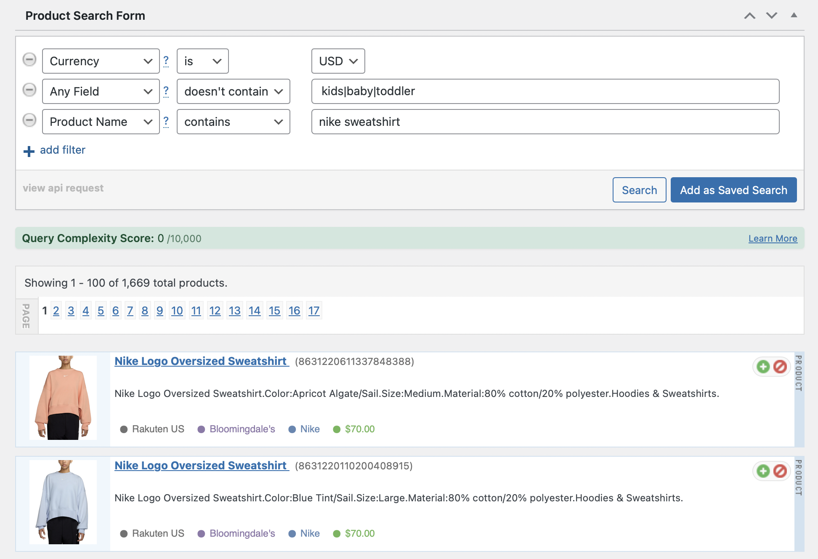The width and height of the screenshot is (818, 559).
Task: Click Nike brand on Blue Tint sweatshirt row
Action: [310, 533]
